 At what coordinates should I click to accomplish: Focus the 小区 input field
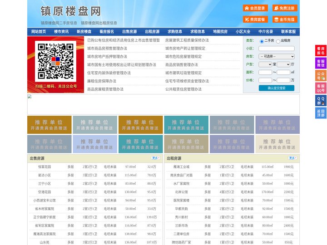click(x=277, y=49)
